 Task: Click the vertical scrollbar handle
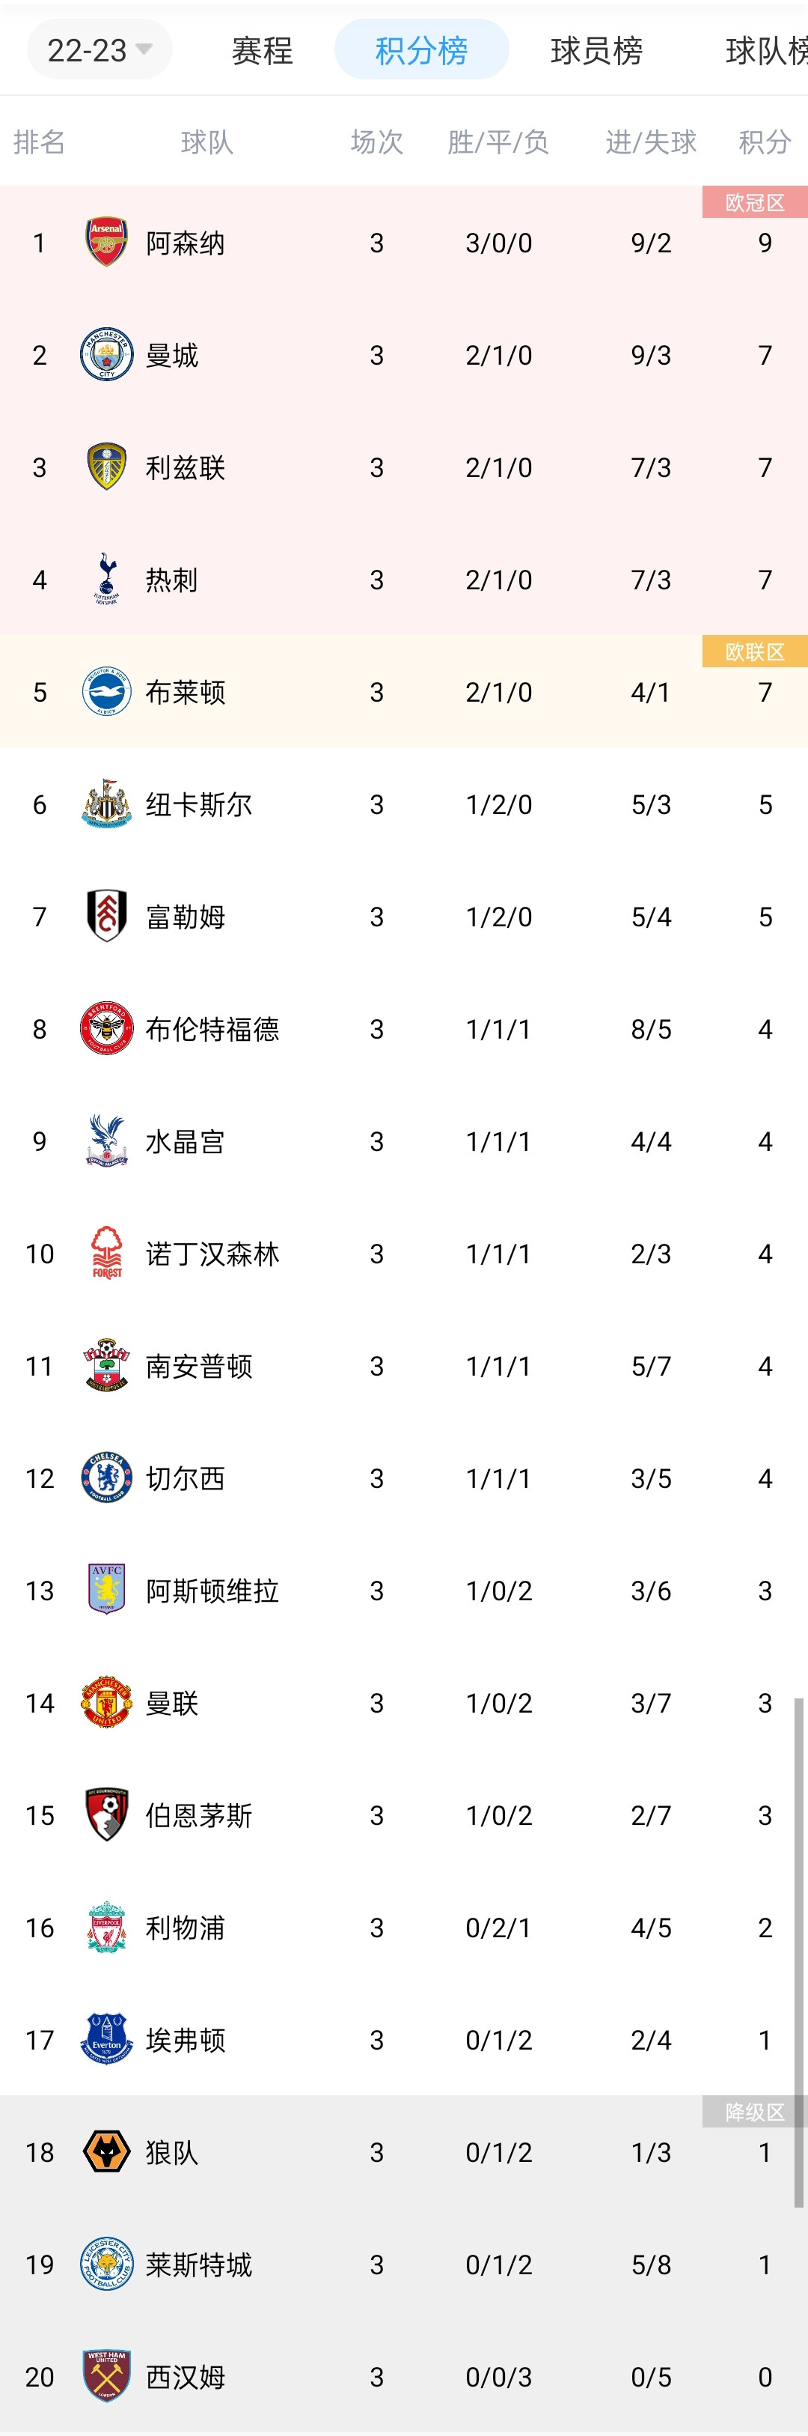tap(798, 1951)
